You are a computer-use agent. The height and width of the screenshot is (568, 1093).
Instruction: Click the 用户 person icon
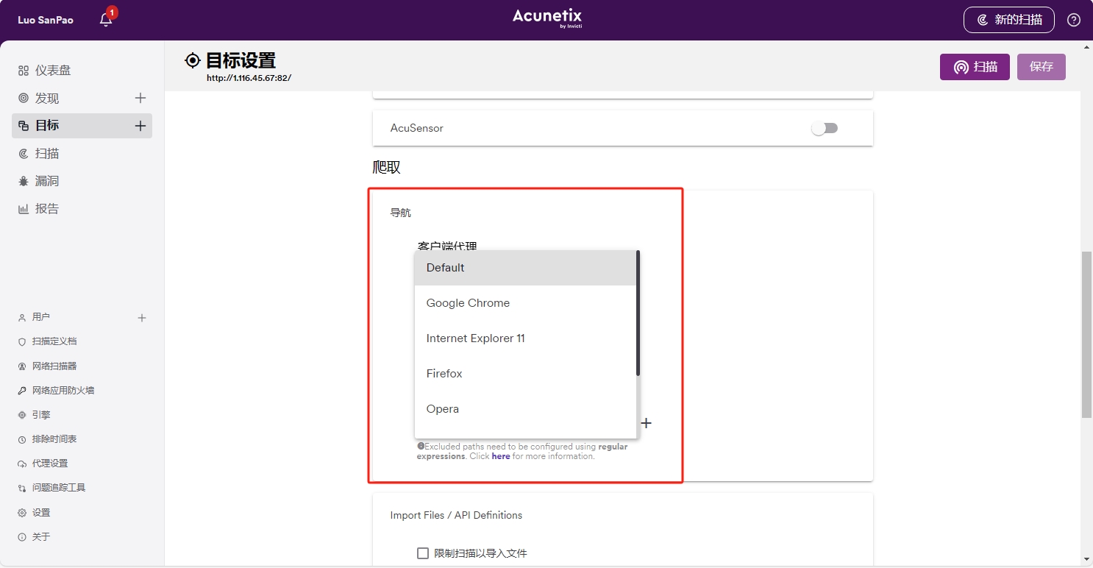click(22, 317)
